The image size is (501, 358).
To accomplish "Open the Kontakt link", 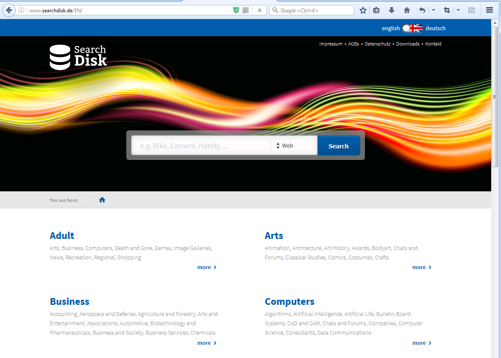I will (x=433, y=44).
